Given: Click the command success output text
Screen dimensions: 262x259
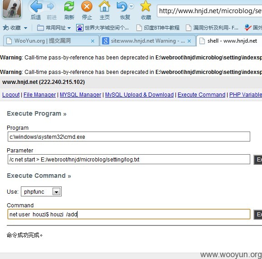Looking at the screenshot, I should [x=25, y=235].
